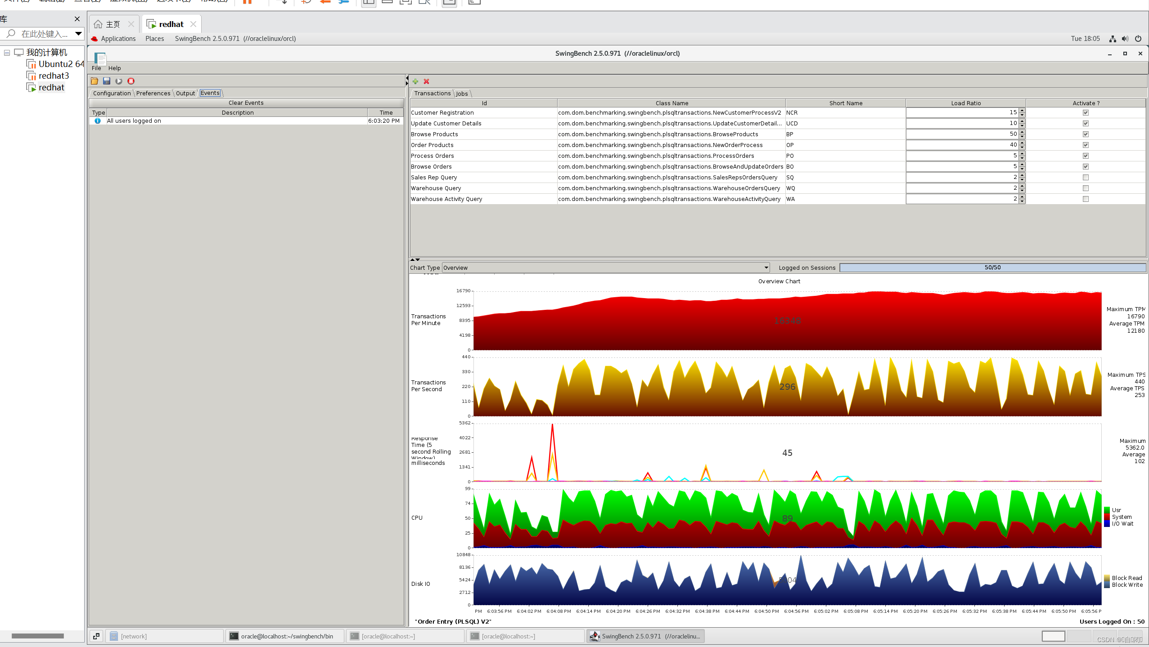The image size is (1149, 647).
Task: Disable Customer Registration activate checkbox
Action: pos(1086,113)
